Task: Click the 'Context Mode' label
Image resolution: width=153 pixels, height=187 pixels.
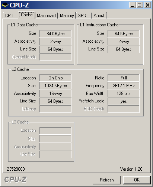Action: click(x=24, y=57)
